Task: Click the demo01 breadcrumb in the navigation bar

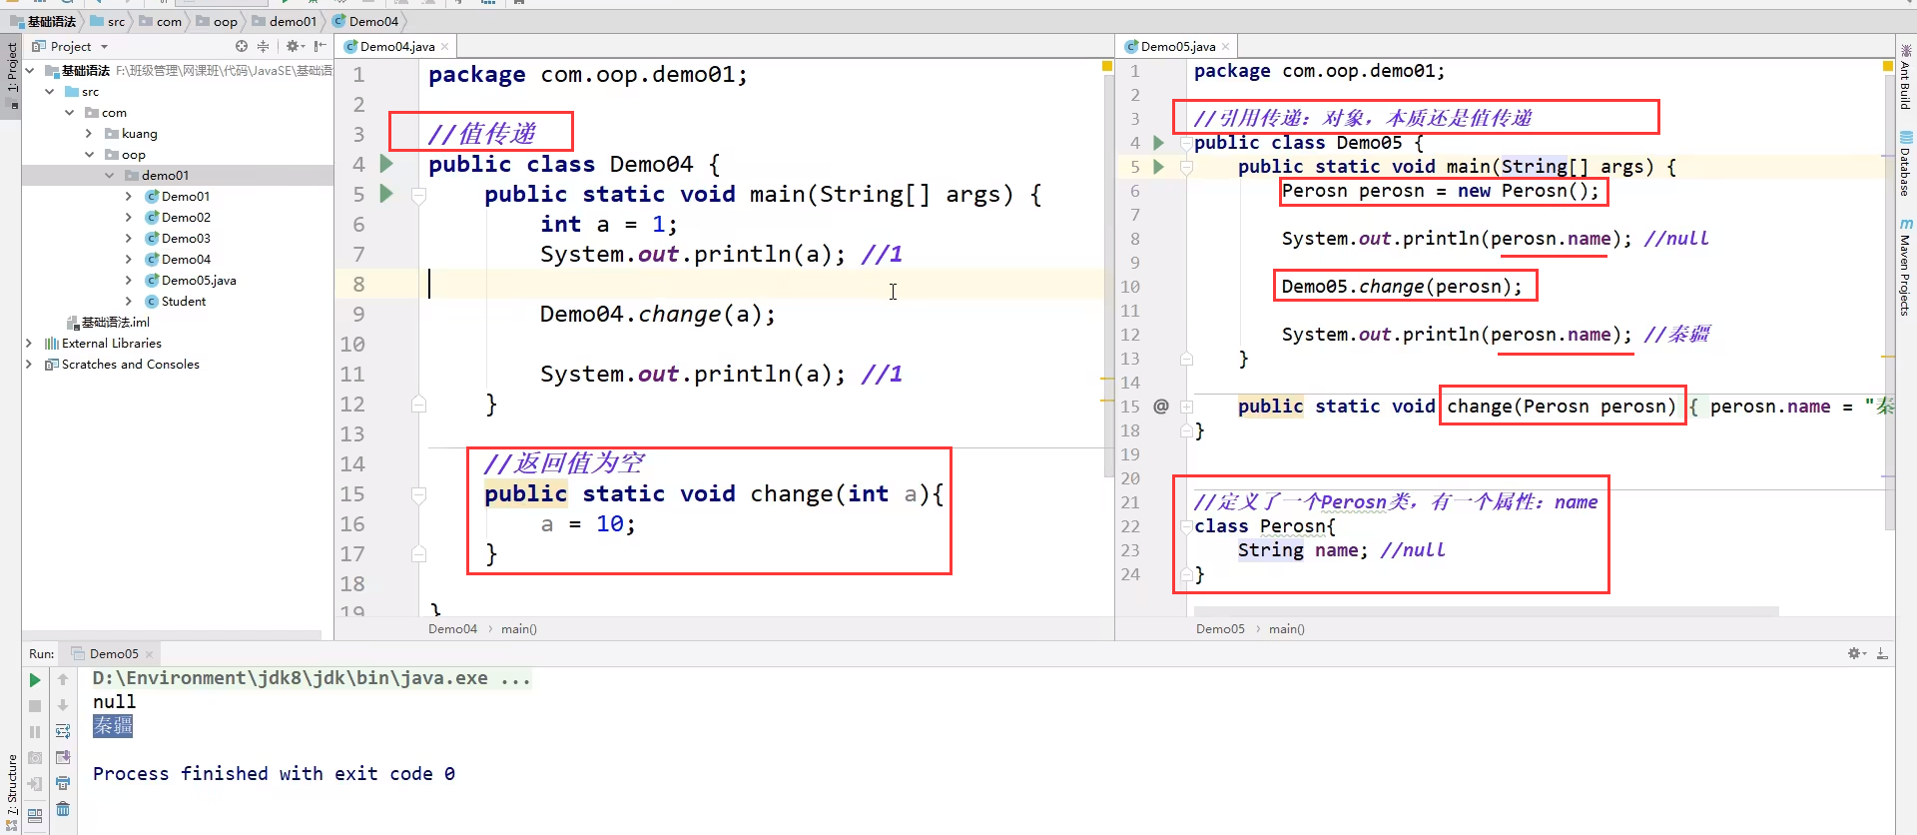Action: (285, 21)
